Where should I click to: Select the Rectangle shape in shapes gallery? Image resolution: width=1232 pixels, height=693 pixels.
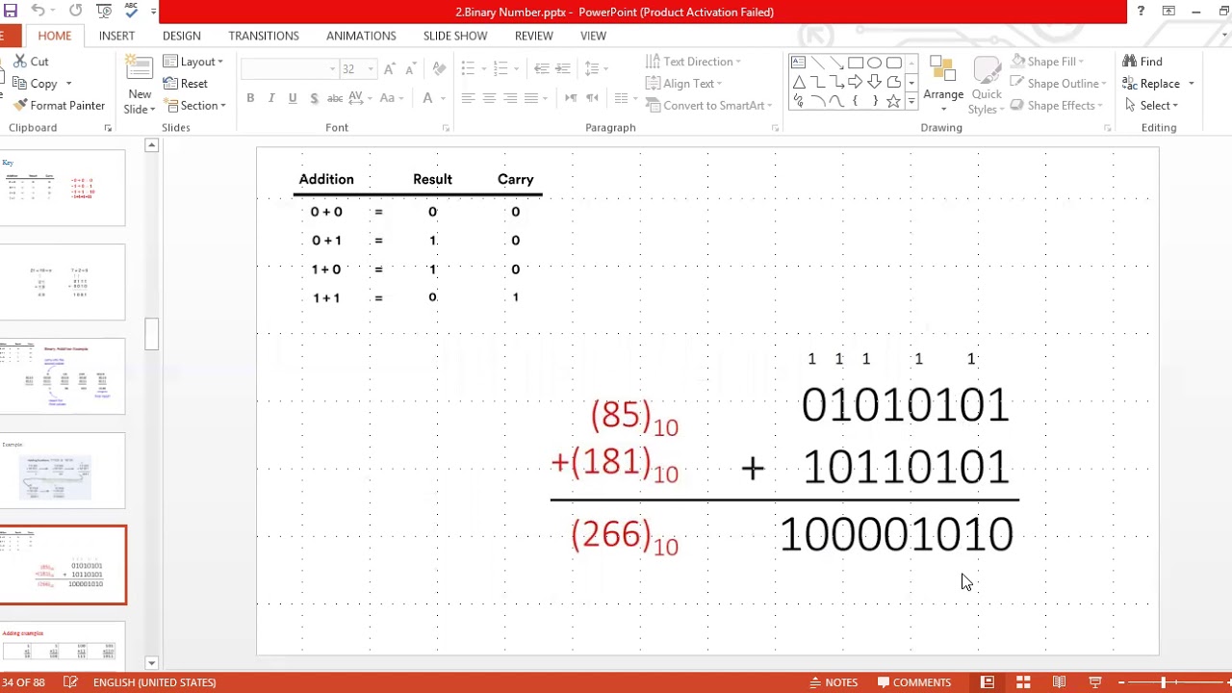tap(856, 63)
